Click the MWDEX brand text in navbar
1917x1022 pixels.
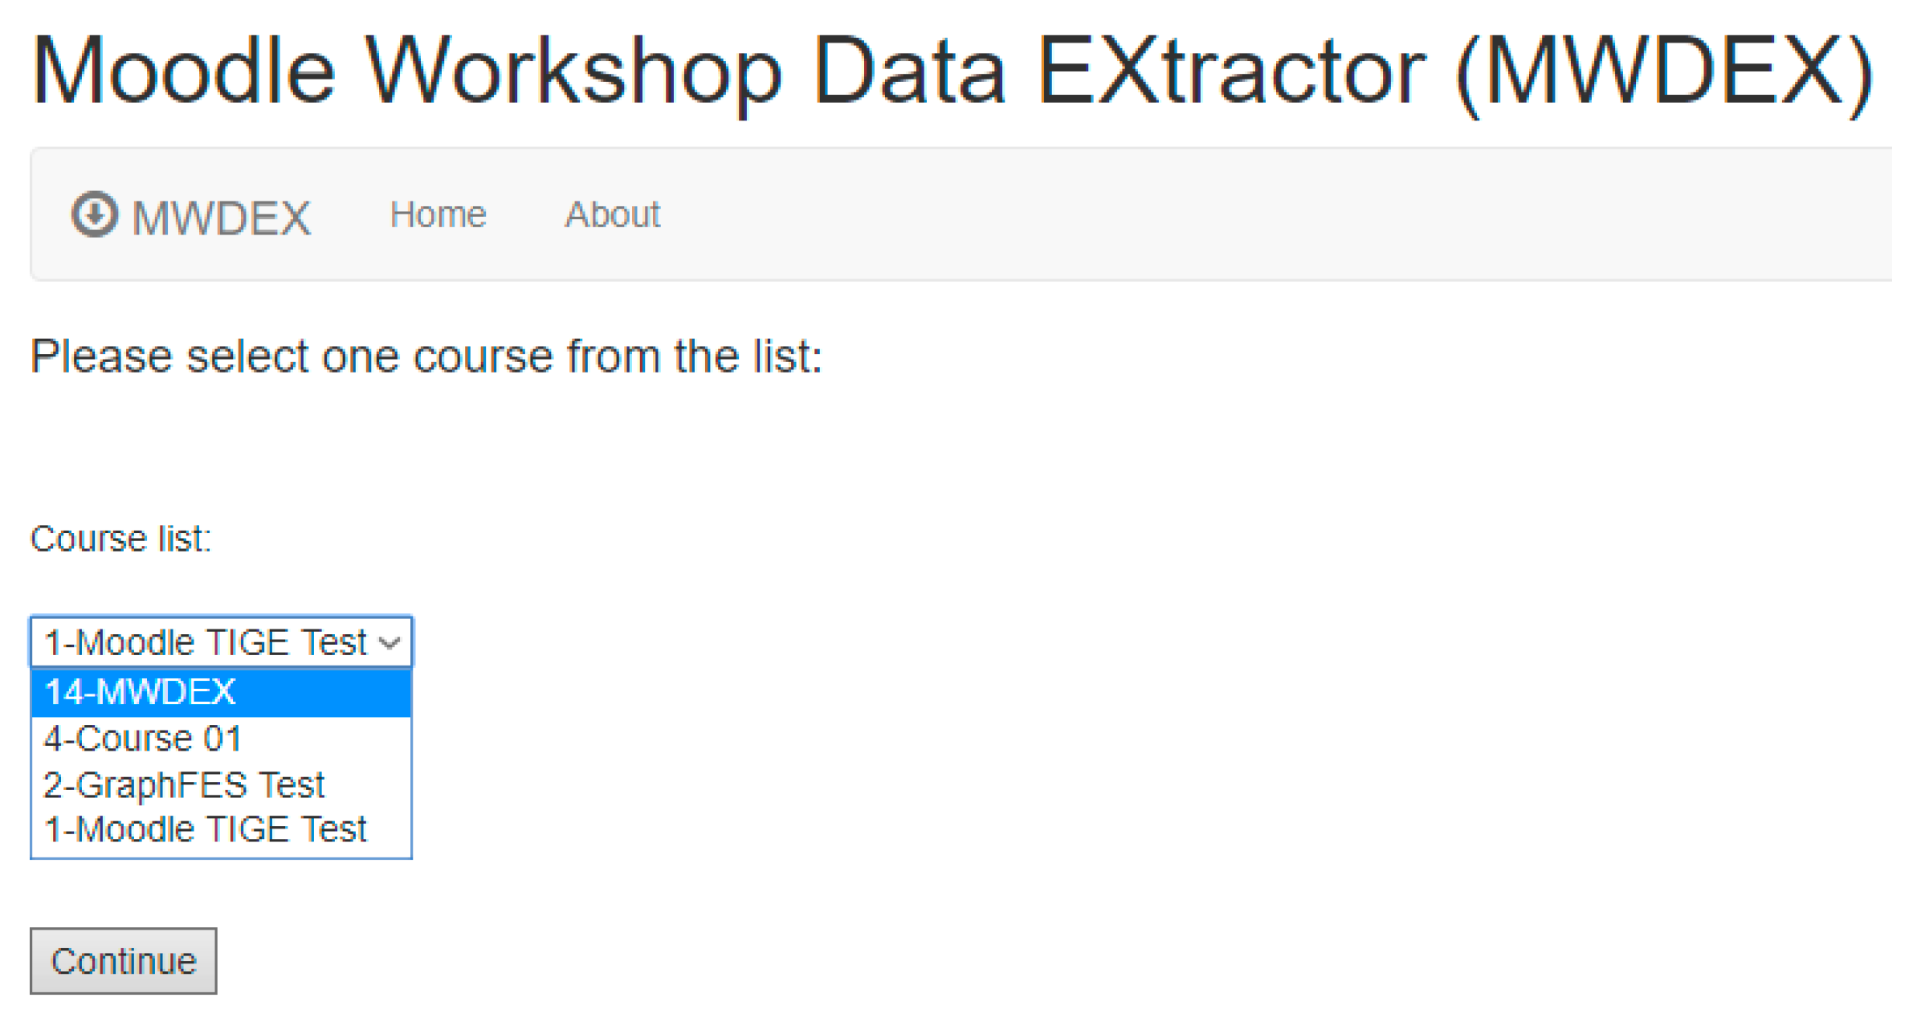(221, 218)
